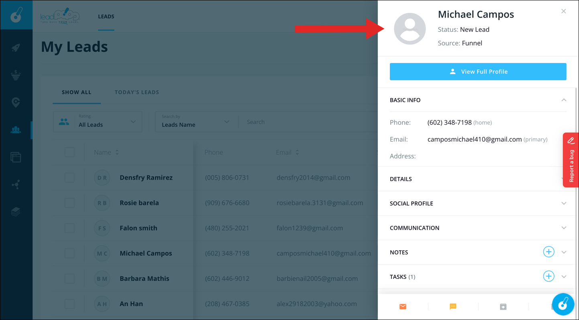Viewport: 579px width, 320px height.
Task: Open the leads people sidebar icon
Action: click(16, 130)
